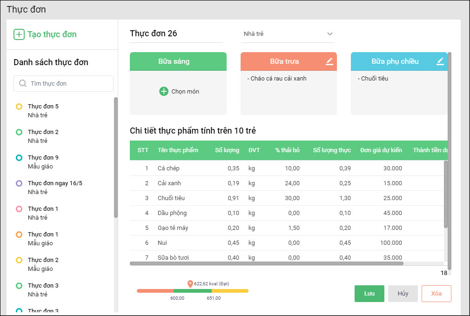
Task: Select the yellow circle of Thực đơn 2 Mẫu giáo
Action: click(19, 260)
